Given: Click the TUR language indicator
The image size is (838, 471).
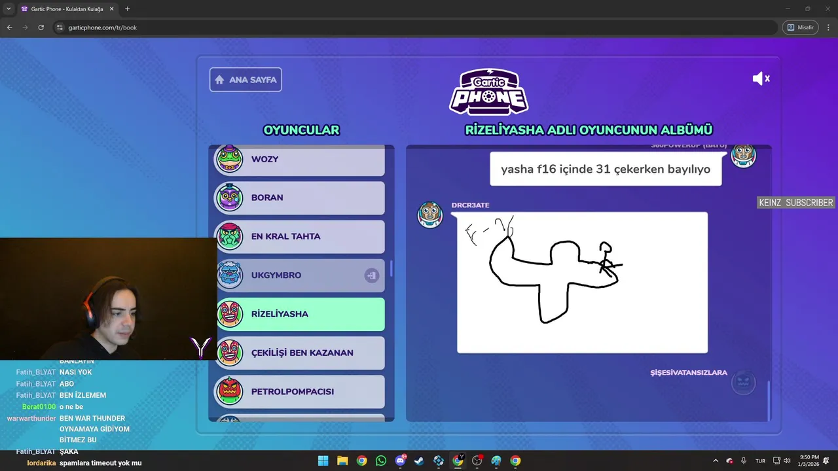Looking at the screenshot, I should point(760,461).
